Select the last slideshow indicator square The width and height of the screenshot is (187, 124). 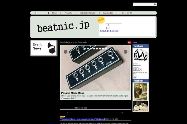point(106,49)
